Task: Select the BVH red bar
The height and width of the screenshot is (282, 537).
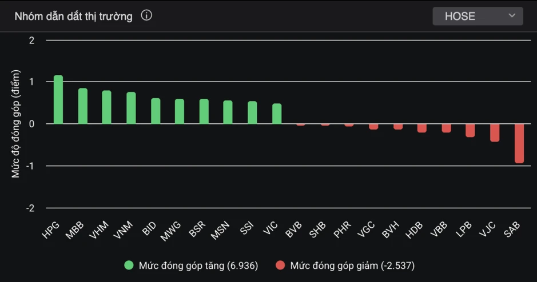Action: click(x=398, y=127)
